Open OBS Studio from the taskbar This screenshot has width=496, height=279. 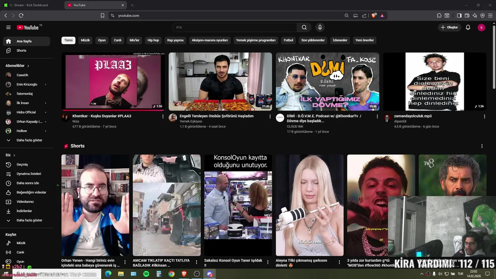coord(197,274)
